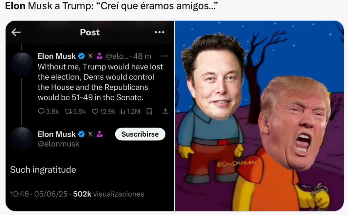The height and width of the screenshot is (215, 348).
Task: Click blue verified badge on first tweet
Action: point(82,56)
